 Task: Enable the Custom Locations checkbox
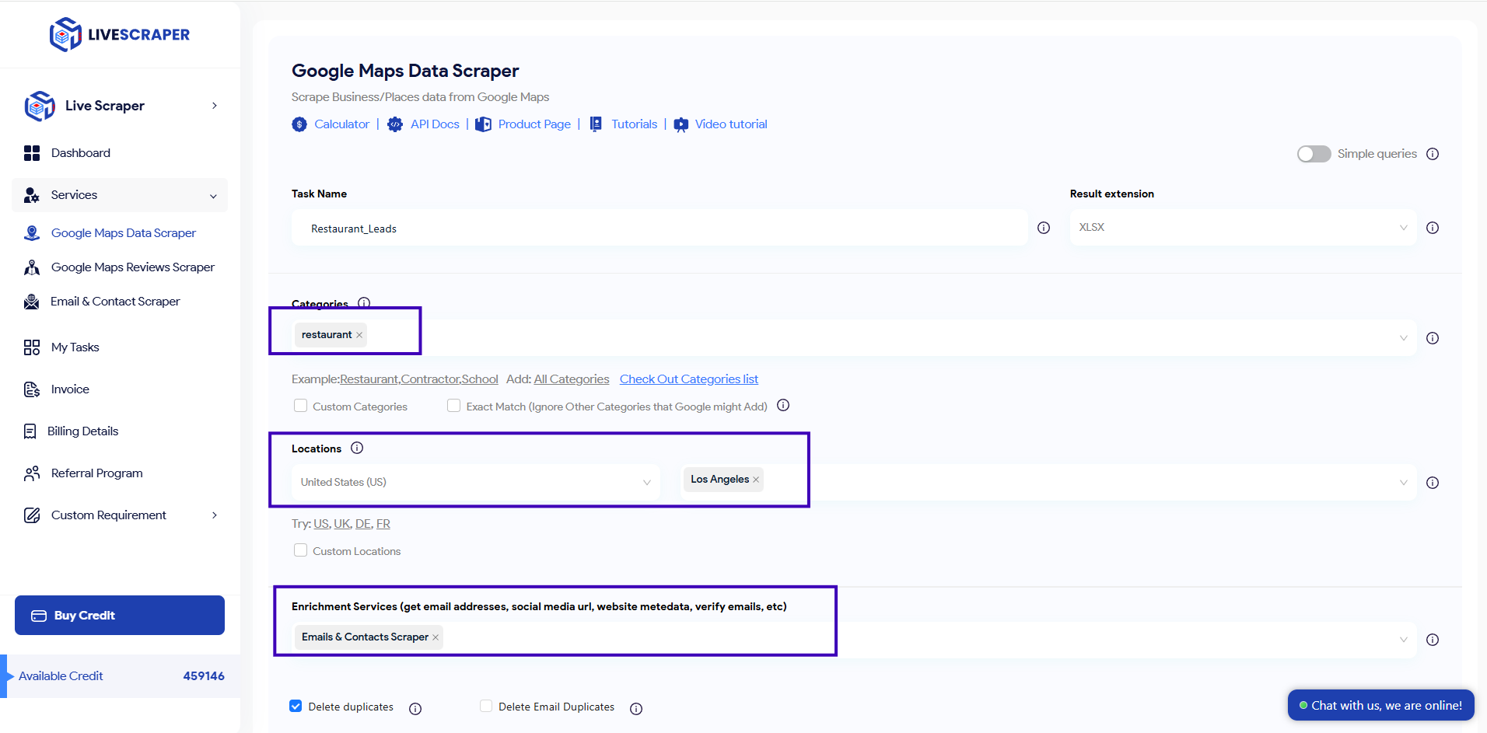coord(300,550)
